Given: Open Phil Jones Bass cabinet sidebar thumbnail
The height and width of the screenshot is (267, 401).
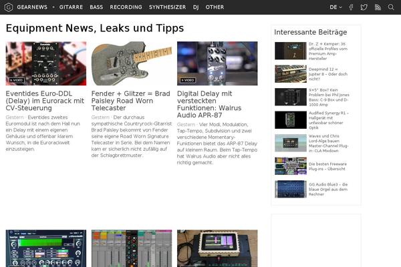Looking at the screenshot, I should coord(291,97).
